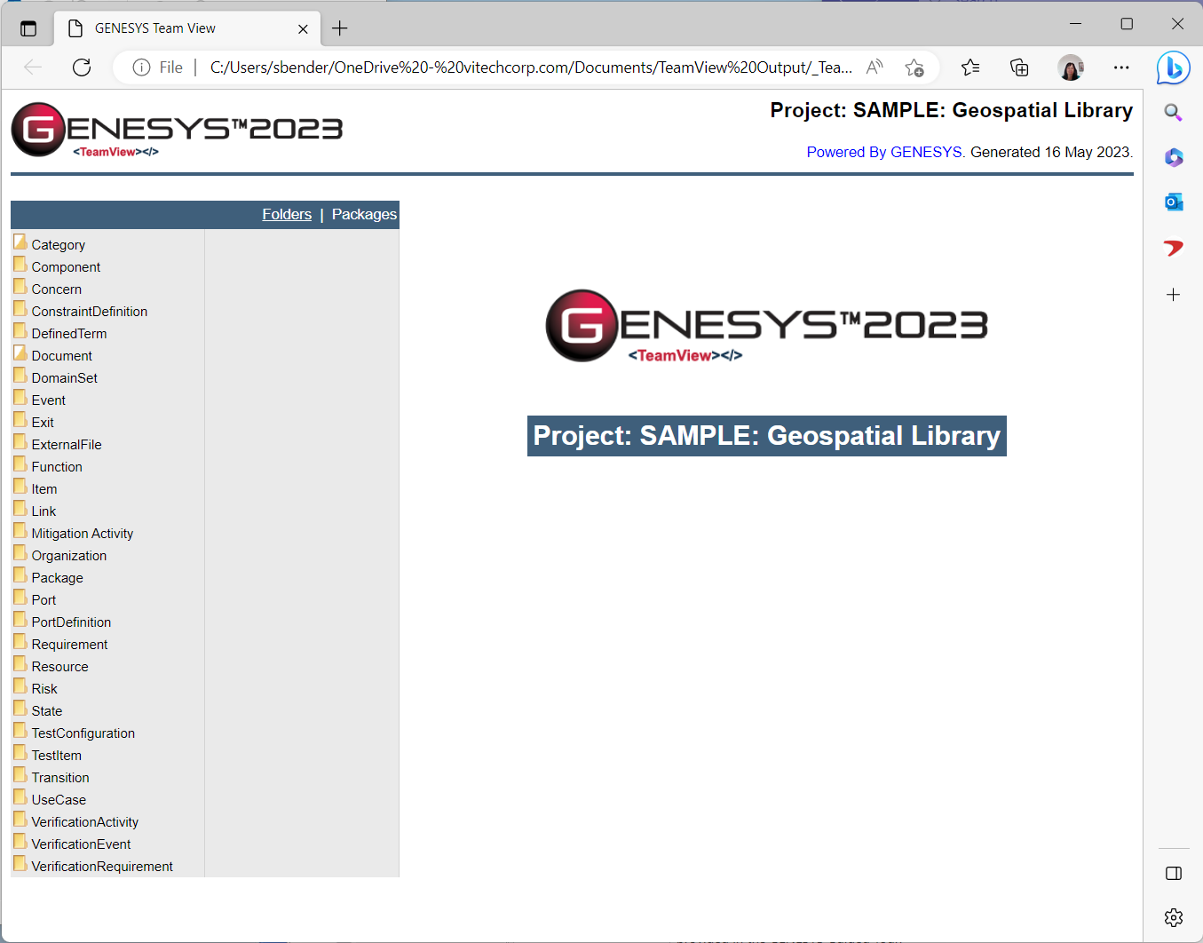Open the Item folder

tap(36, 488)
